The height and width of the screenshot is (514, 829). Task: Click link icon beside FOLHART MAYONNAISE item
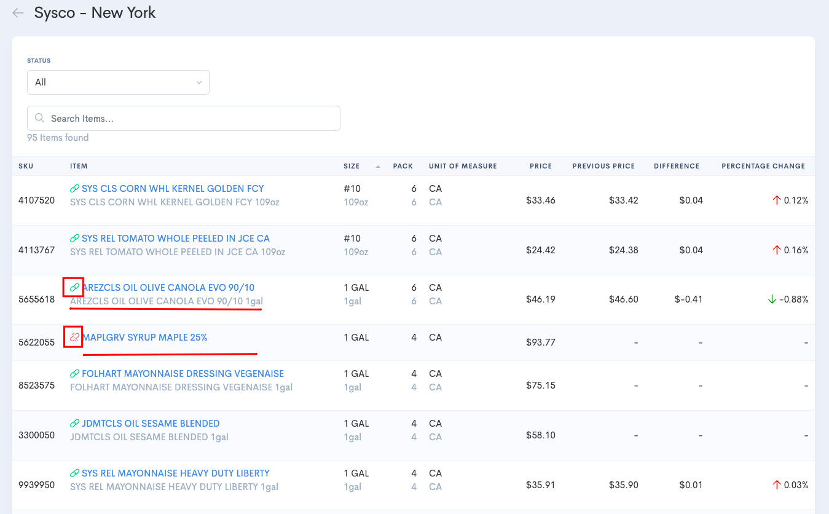(74, 374)
